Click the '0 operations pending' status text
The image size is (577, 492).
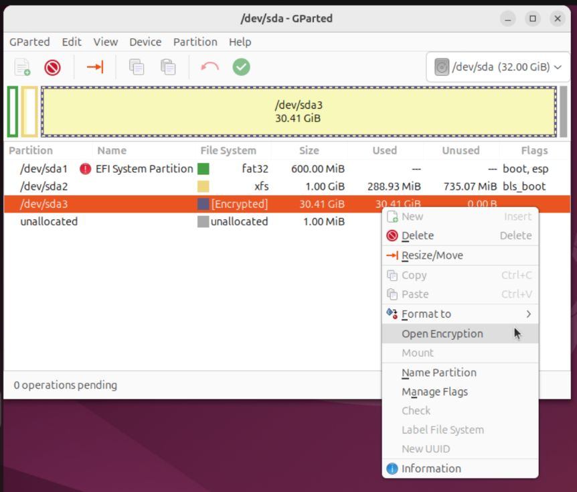66,385
